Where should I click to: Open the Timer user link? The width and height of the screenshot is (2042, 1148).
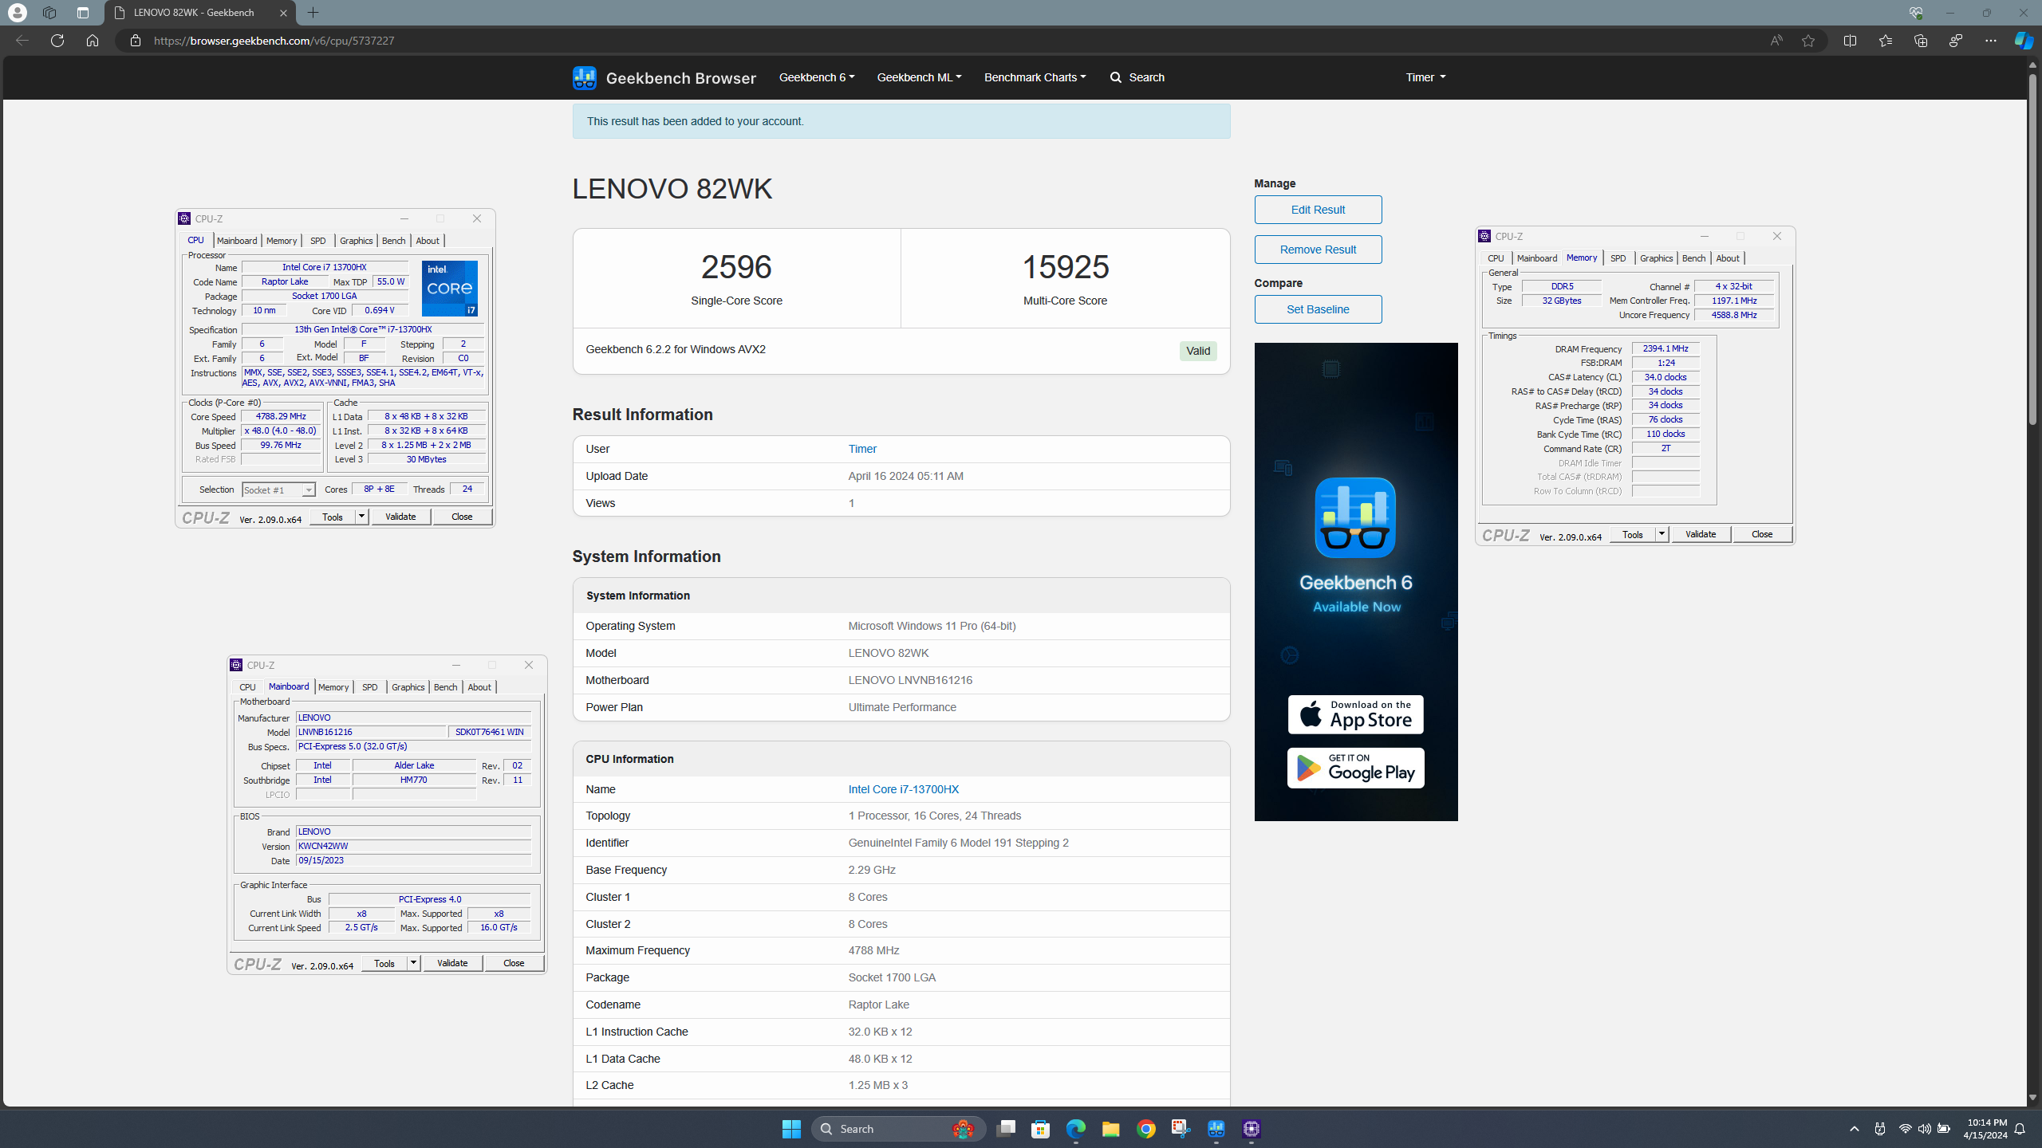click(862, 449)
